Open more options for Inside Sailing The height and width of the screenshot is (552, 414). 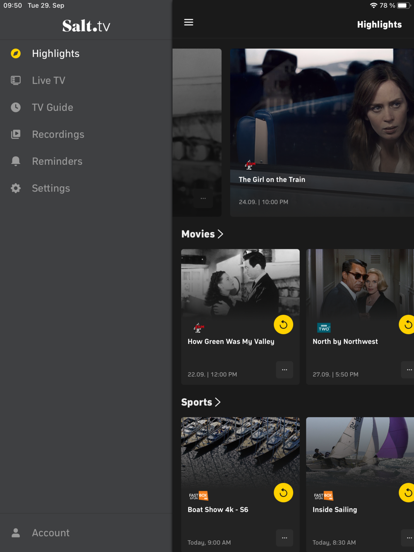tap(408, 538)
